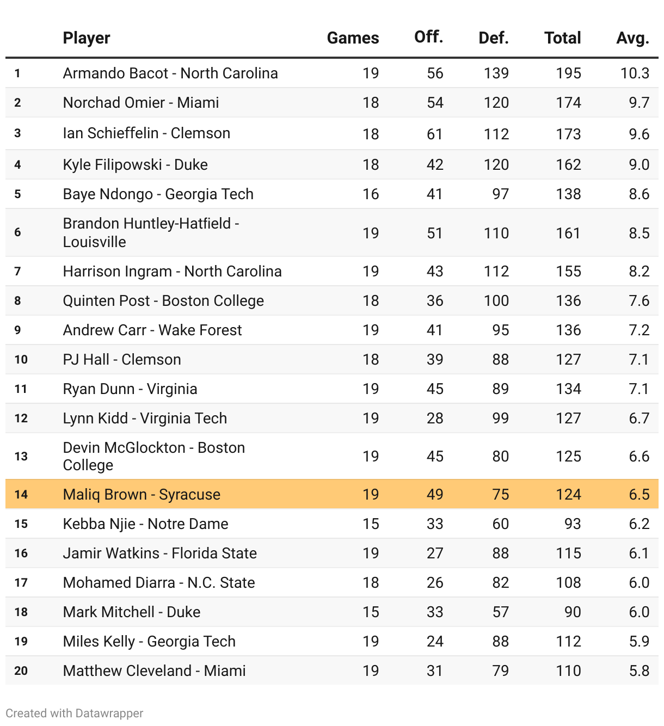Sort by the Games column header
Screen dimensions: 664x726
click(x=353, y=38)
